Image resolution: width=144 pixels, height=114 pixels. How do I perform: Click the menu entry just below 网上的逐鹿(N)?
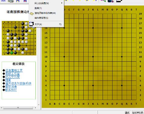[46, 8]
